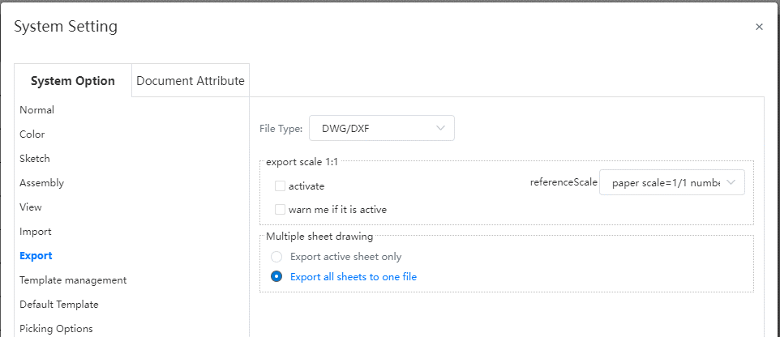This screenshot has width=780, height=337.
Task: Open the Normal settings category
Action: pos(36,110)
